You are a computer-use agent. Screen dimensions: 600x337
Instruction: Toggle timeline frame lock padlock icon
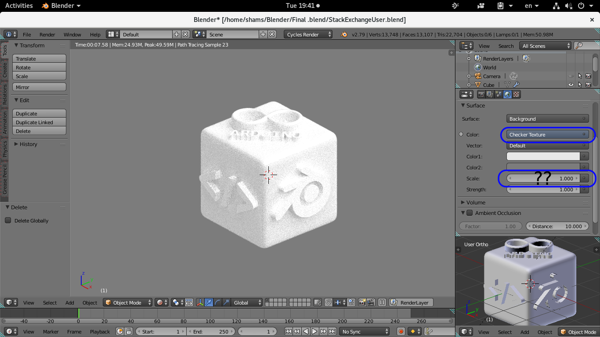coord(129,332)
